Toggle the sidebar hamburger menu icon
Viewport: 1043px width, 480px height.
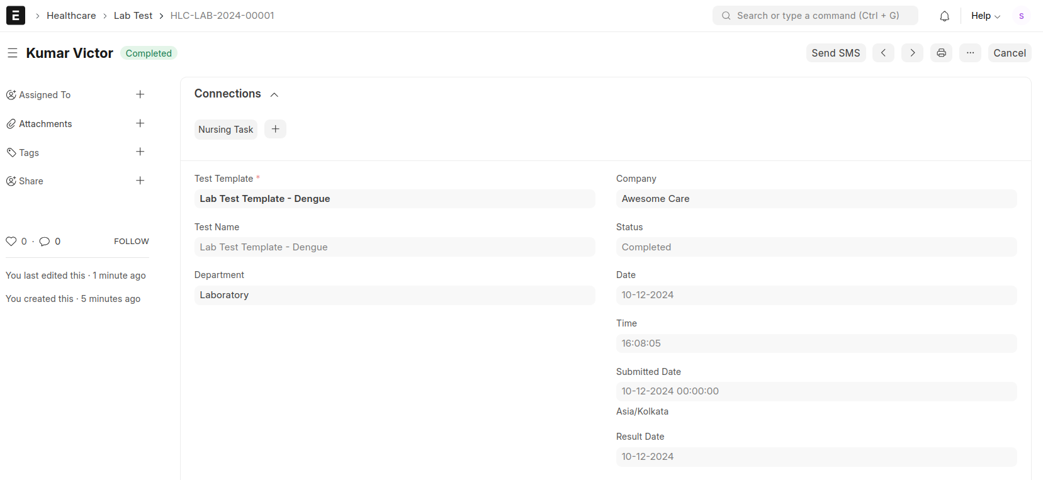click(x=12, y=53)
